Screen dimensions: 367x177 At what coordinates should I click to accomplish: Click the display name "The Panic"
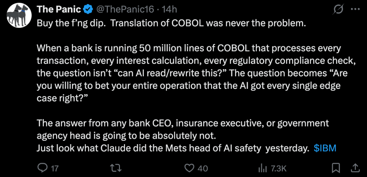(59, 9)
